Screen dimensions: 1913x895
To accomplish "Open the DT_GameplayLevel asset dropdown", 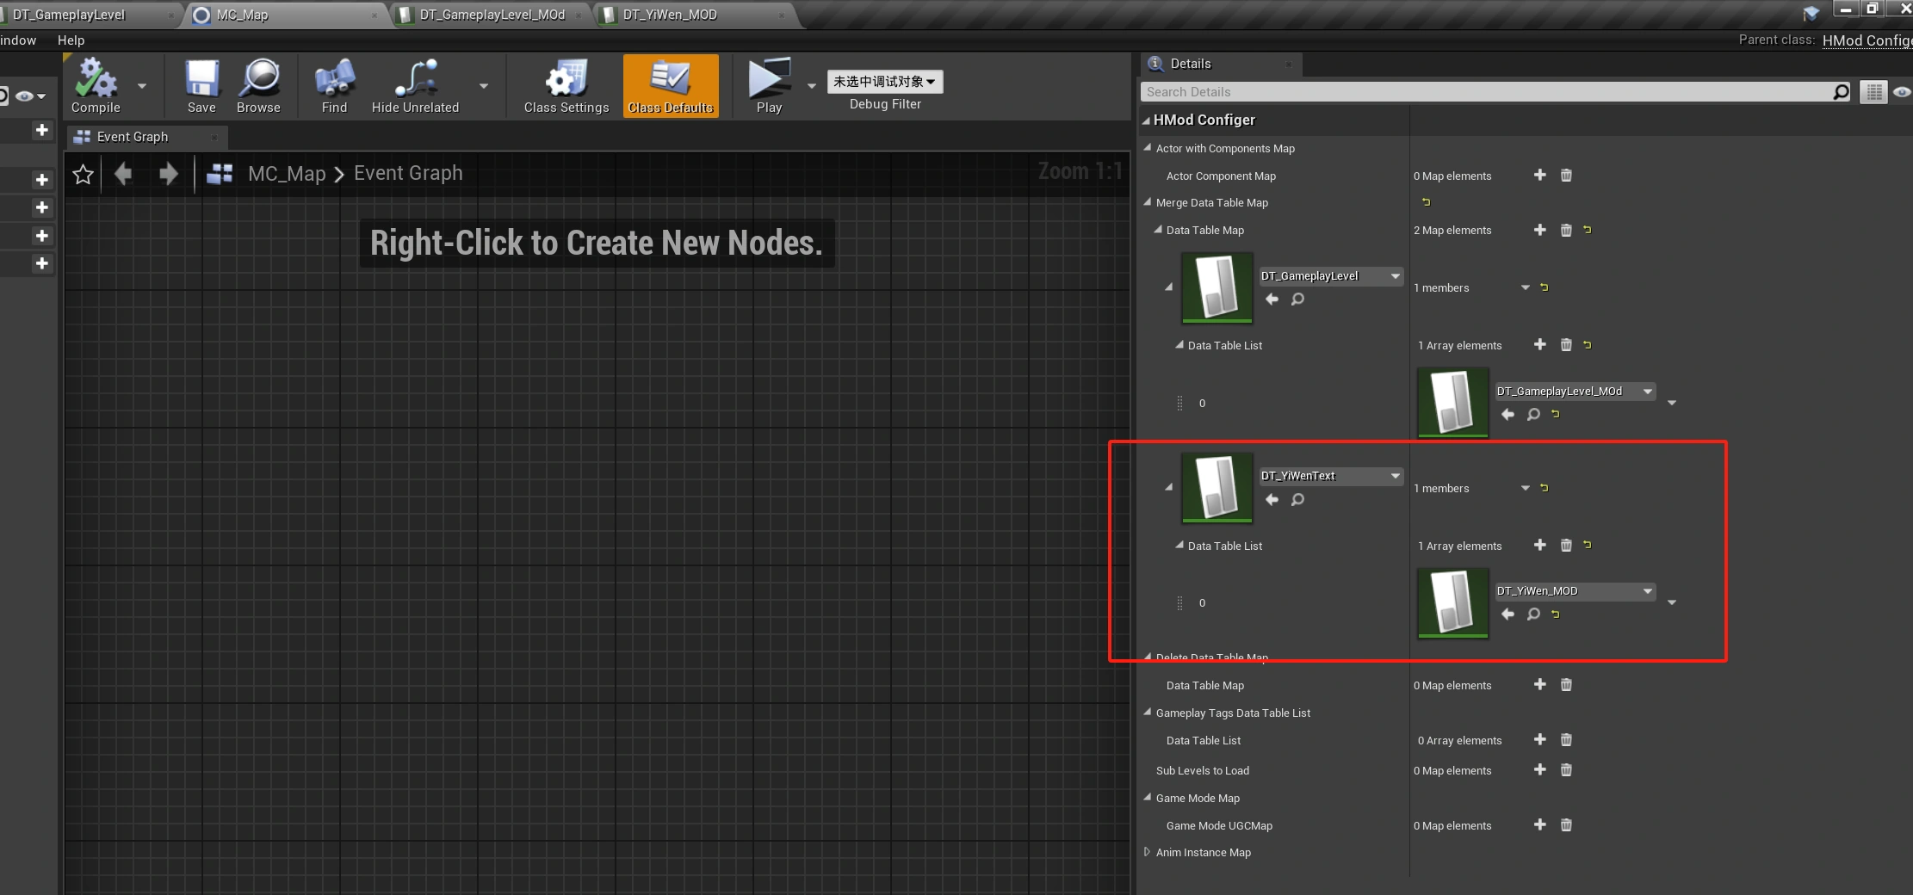I will [x=1331, y=276].
